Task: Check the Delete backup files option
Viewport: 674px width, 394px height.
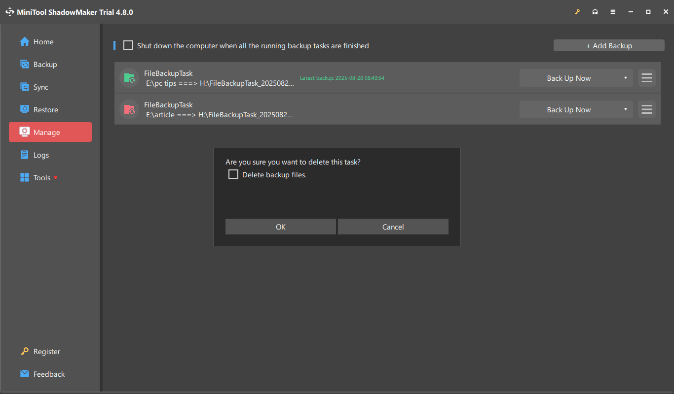Action: (233, 174)
